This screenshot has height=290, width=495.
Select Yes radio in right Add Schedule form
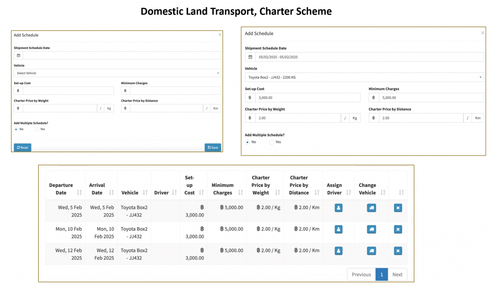click(x=272, y=142)
